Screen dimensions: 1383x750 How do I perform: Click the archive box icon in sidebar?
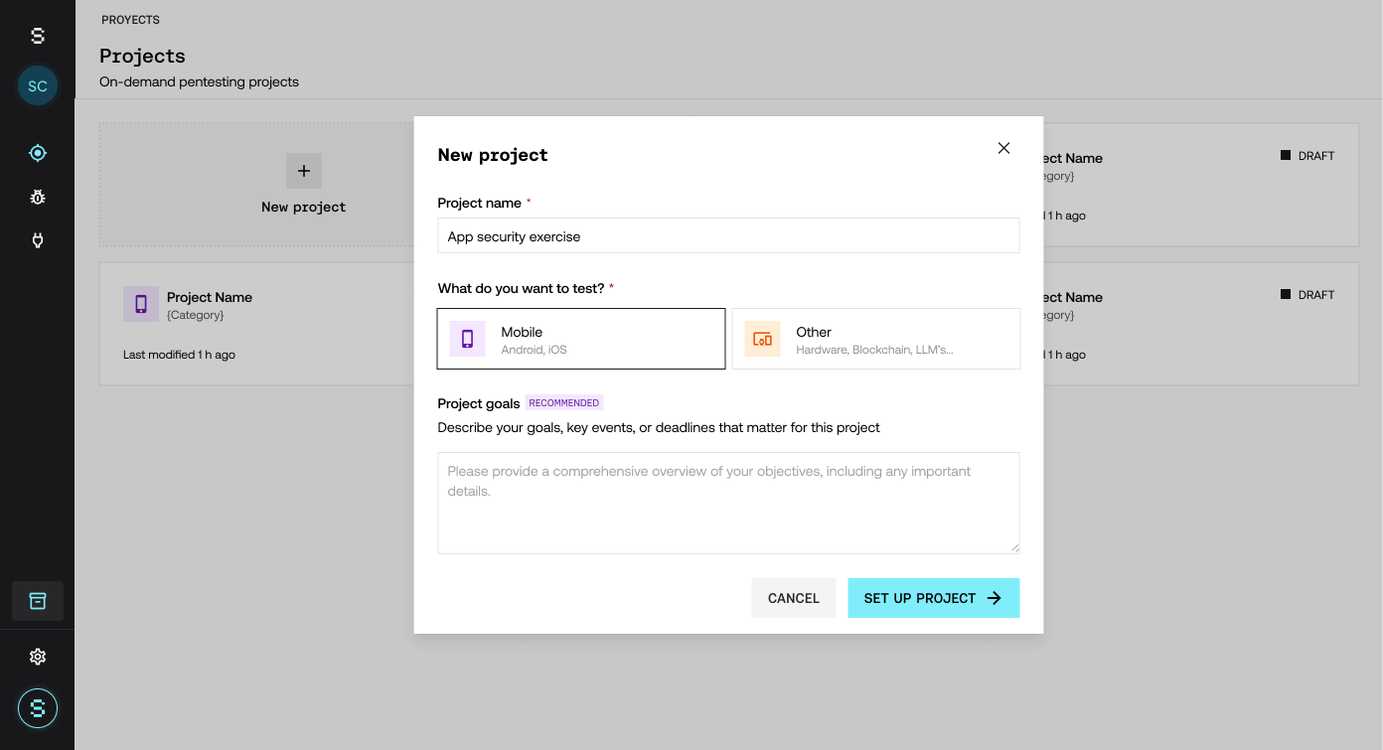pyautogui.click(x=38, y=601)
